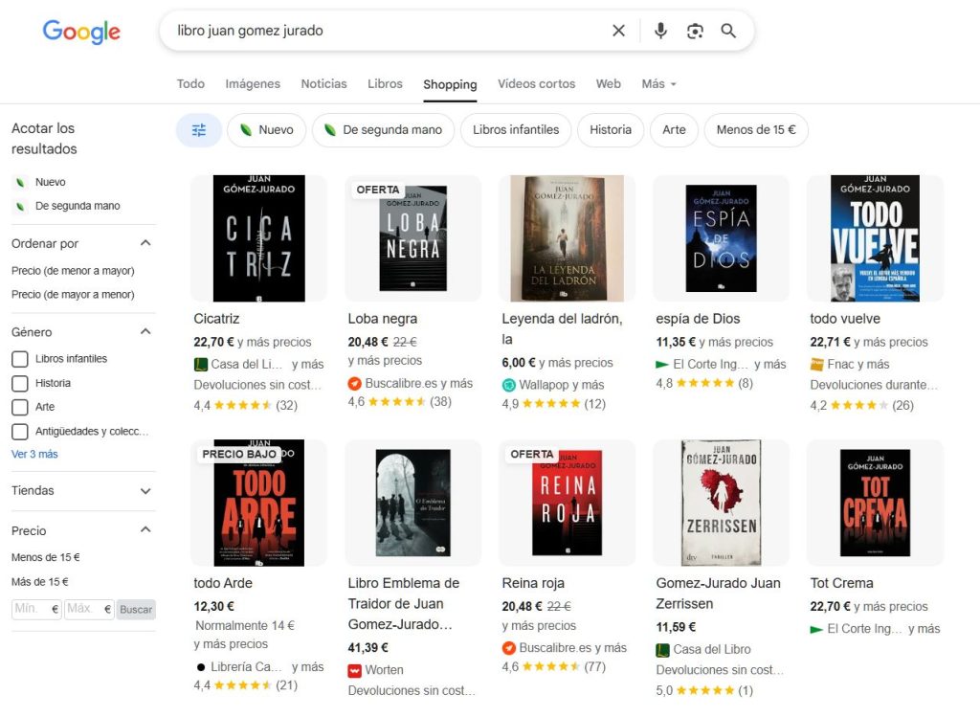Filter sidebar price Más de 15 €
Screen dimensions: 980x717
40,582
